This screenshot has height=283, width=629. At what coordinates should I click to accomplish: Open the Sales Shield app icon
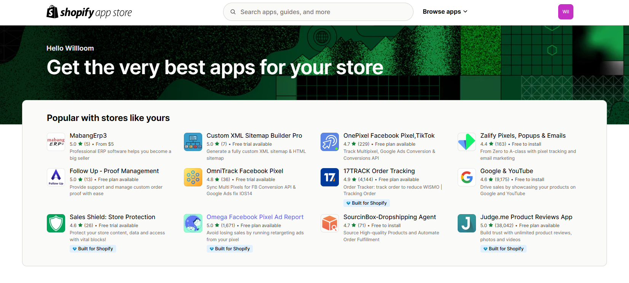tap(56, 223)
